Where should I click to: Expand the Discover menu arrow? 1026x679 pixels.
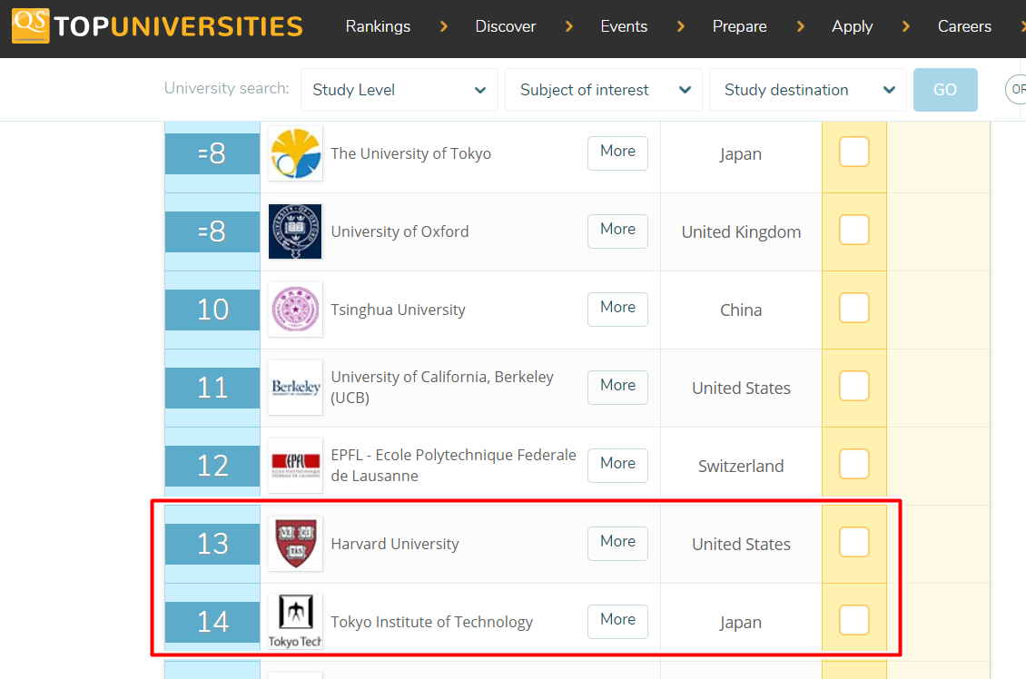[568, 26]
